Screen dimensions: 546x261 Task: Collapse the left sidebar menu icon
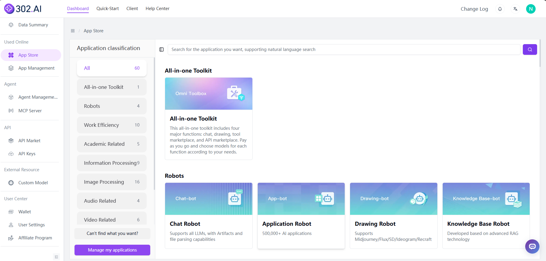coord(56,257)
